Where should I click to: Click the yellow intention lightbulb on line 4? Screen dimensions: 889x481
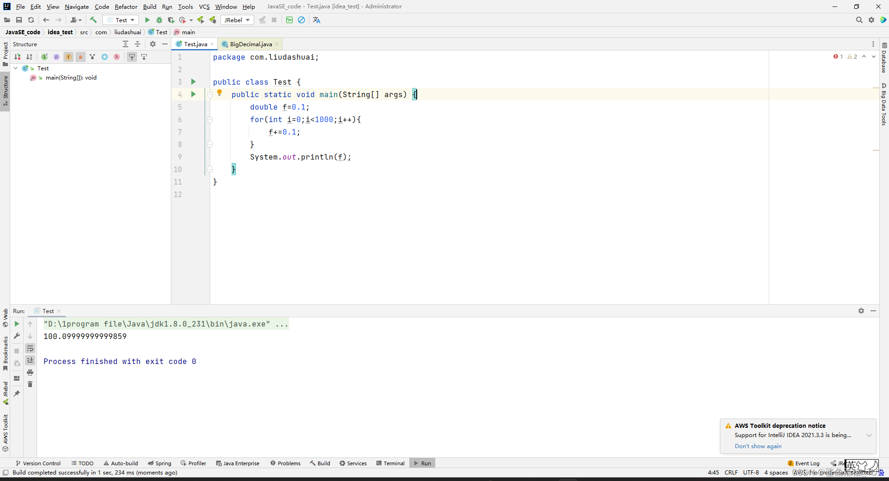point(220,93)
